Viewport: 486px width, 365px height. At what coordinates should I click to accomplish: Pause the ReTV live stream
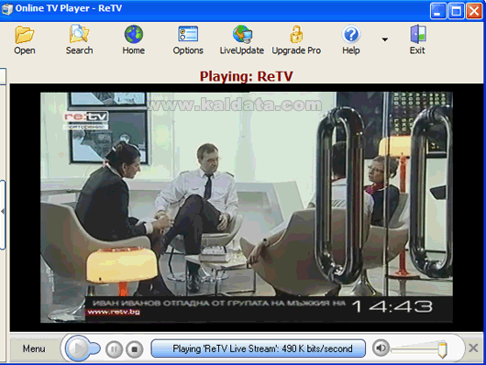[x=114, y=349]
